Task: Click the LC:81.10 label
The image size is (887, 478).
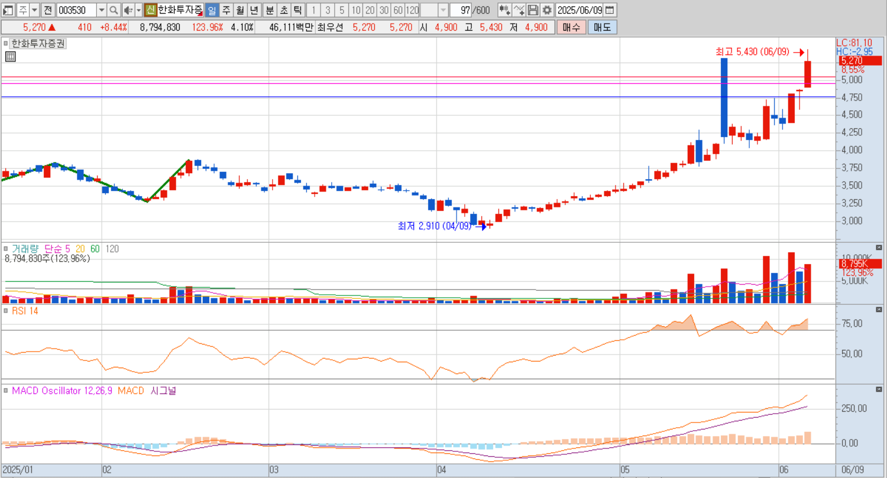Action: click(854, 43)
